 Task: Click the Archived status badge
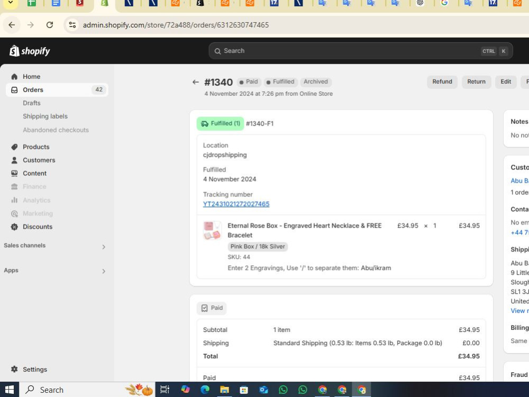point(316,82)
